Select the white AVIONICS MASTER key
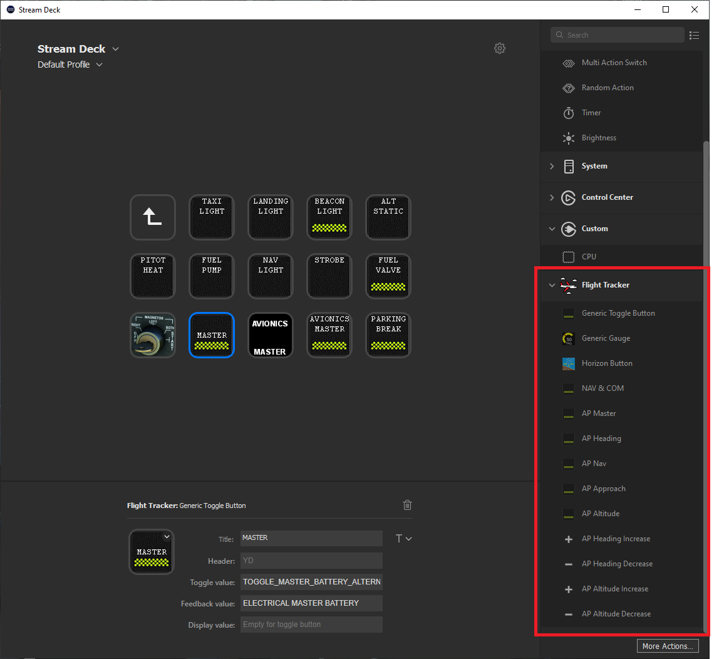This screenshot has height=659, width=714. [x=271, y=335]
